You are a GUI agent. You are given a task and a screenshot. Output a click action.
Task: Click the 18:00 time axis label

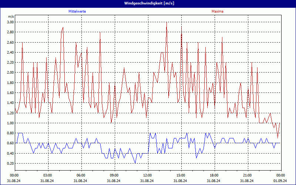click(215, 175)
